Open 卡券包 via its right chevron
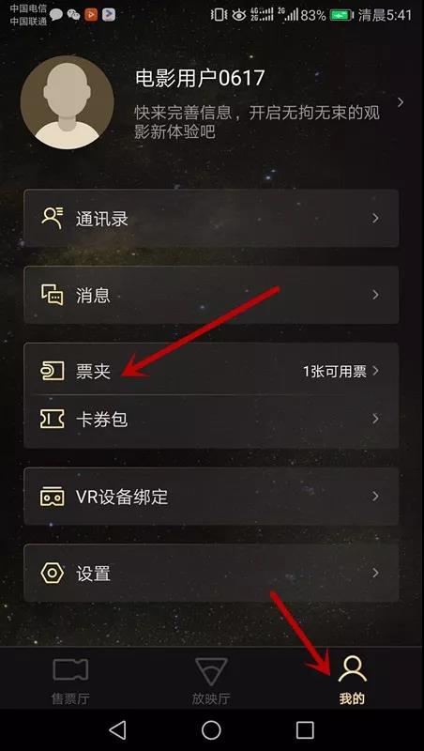 pos(375,419)
